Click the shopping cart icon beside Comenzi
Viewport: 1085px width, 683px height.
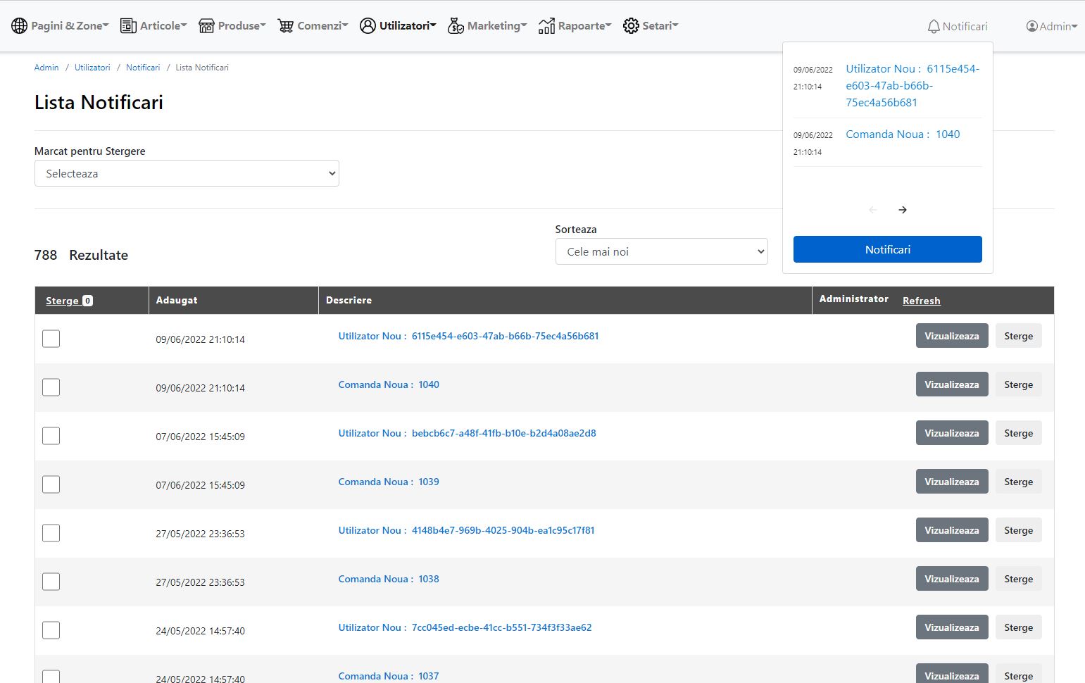pyautogui.click(x=286, y=26)
